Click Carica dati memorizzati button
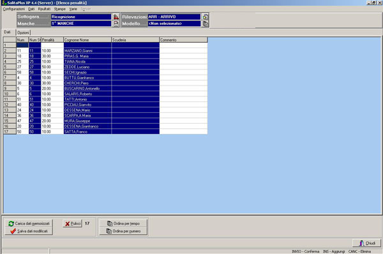This screenshot has width=383, height=254. [29, 223]
